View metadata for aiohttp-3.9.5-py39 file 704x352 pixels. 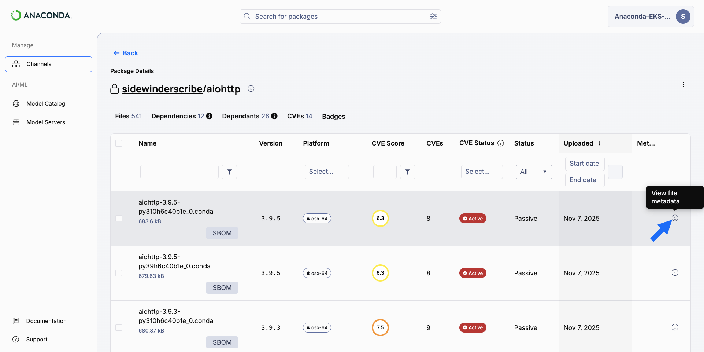point(675,273)
